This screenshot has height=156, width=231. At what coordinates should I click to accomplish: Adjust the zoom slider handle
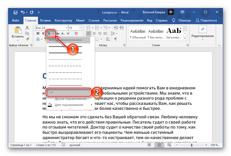(192, 145)
